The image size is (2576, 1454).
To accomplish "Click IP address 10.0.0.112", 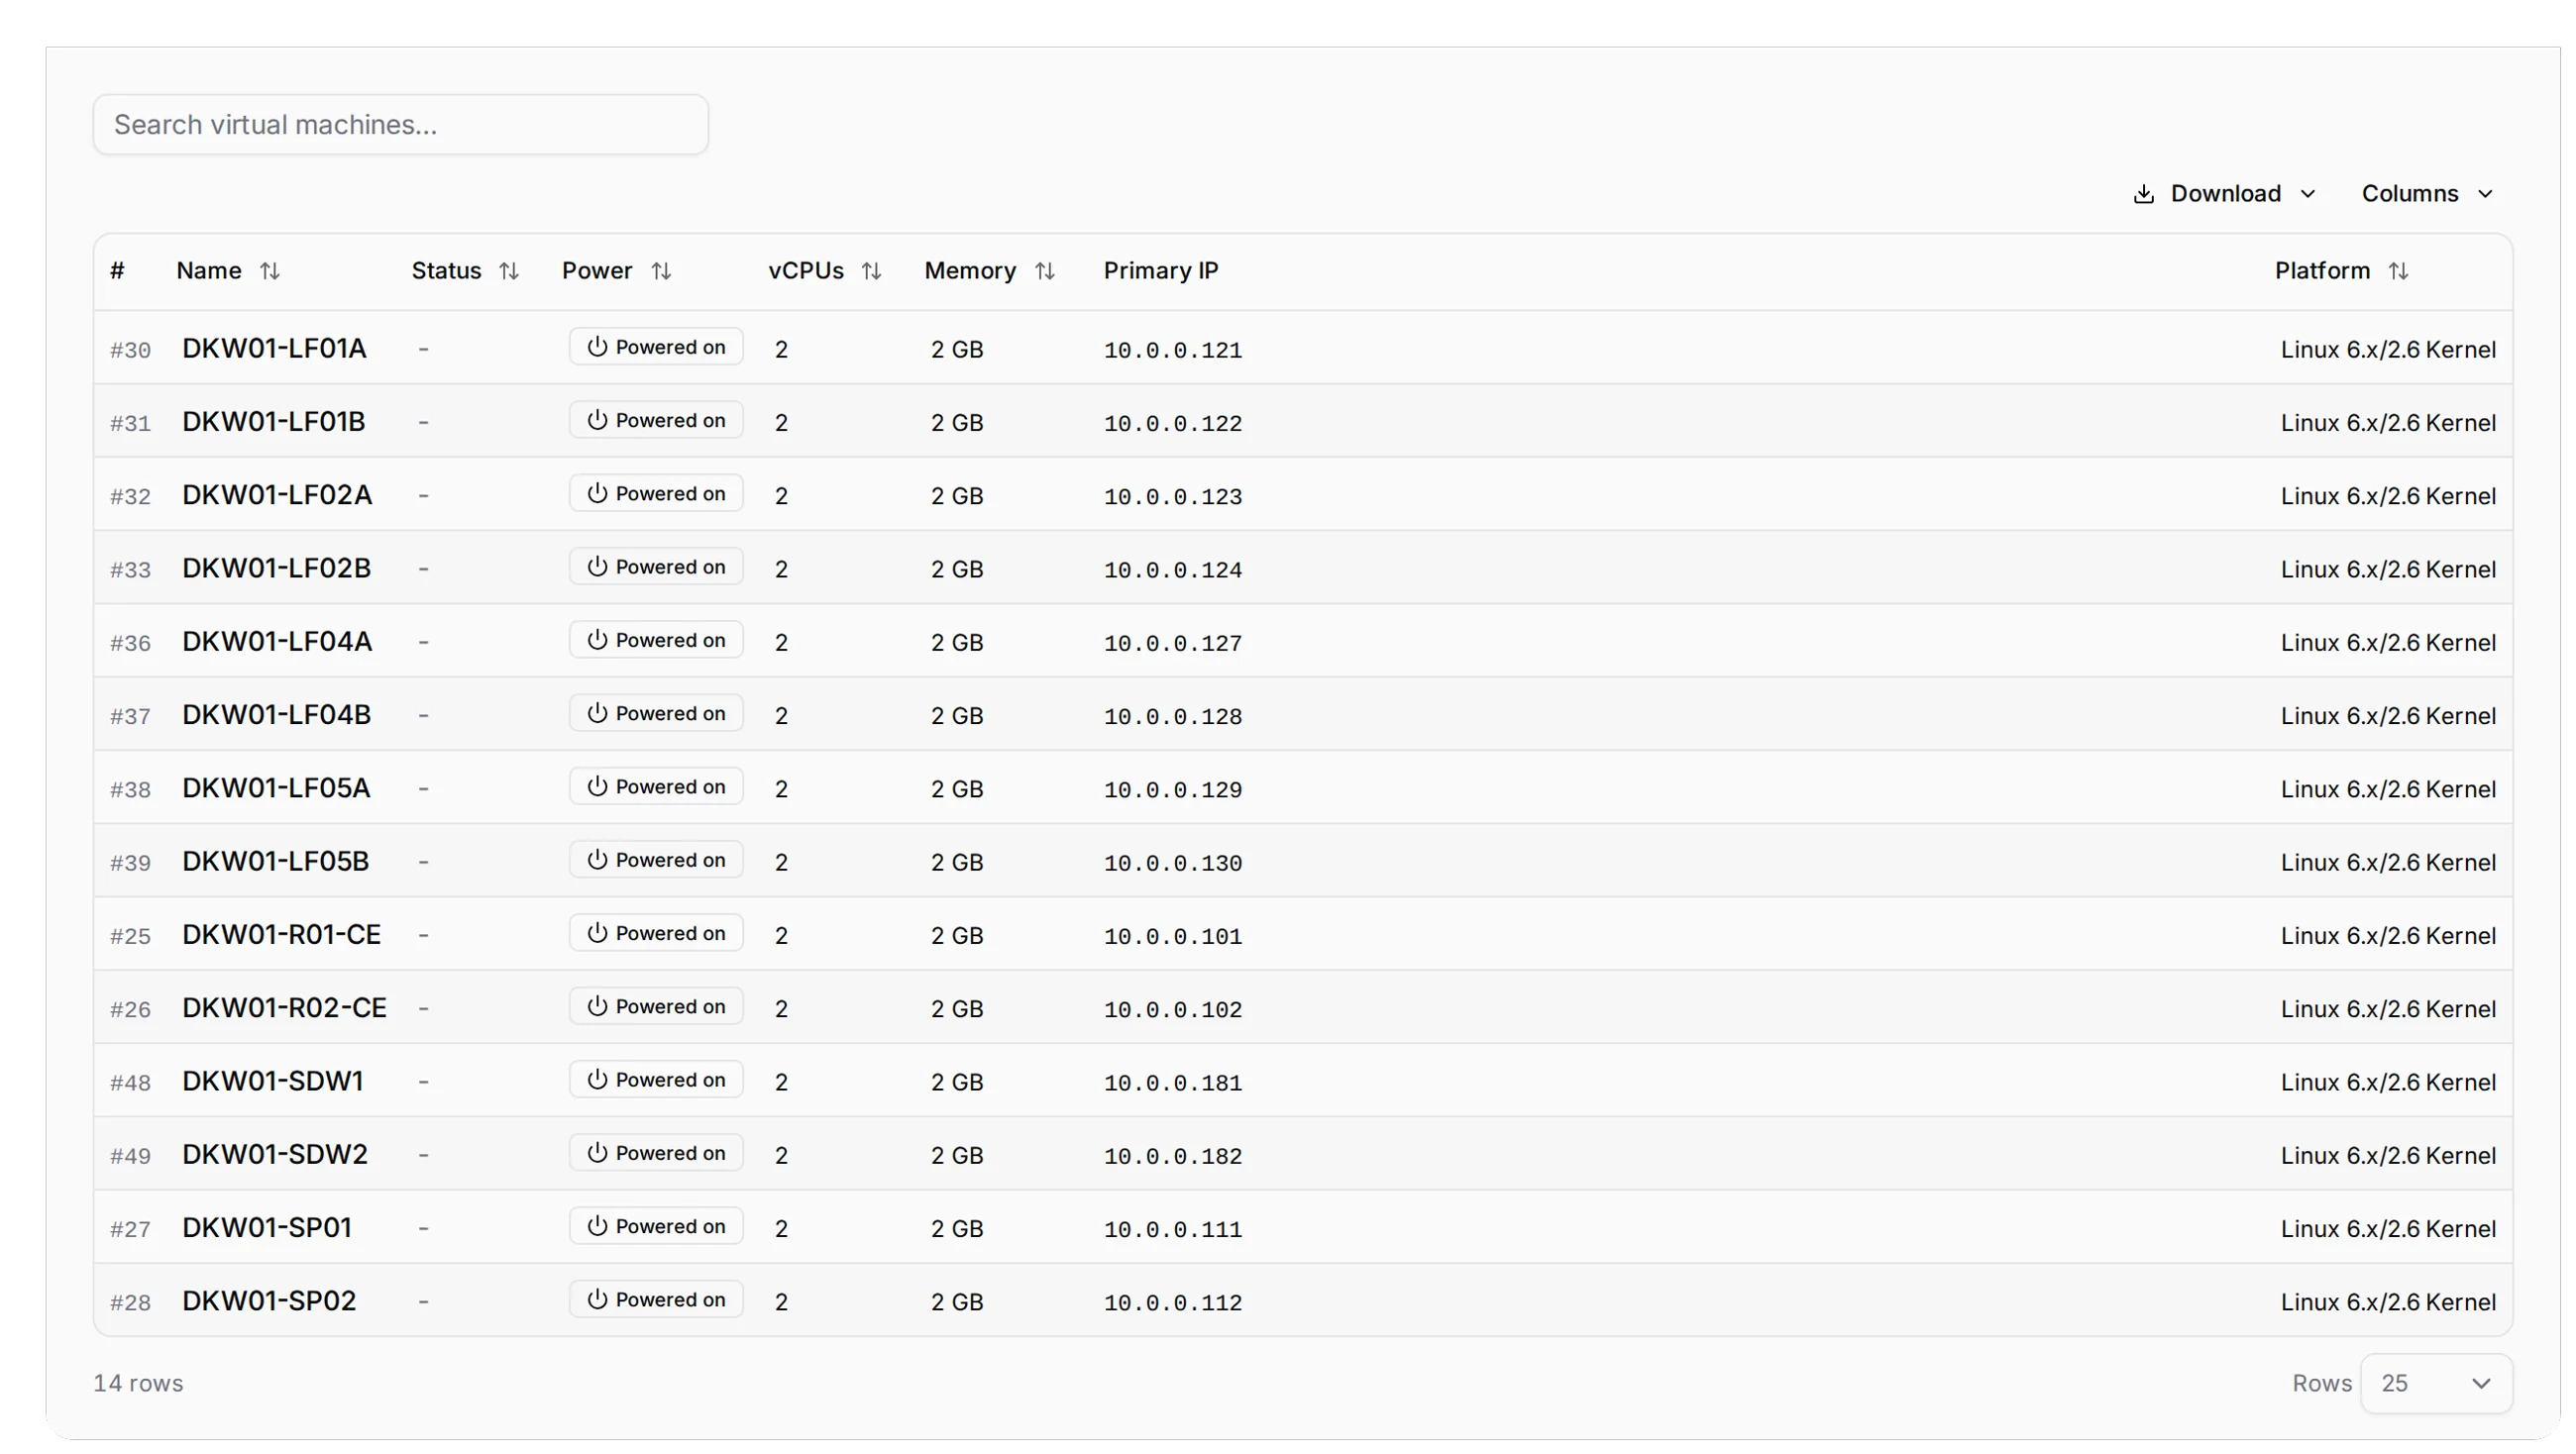I will 1173,1302.
